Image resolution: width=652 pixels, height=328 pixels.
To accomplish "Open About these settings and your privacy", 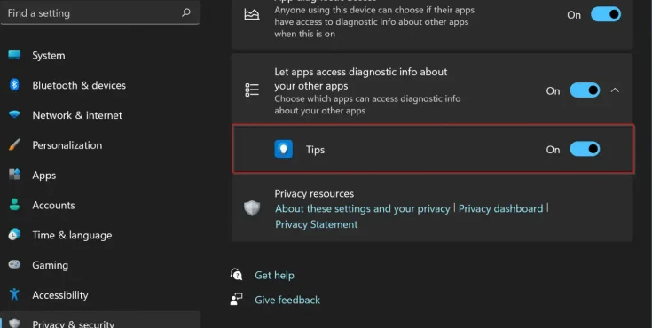I will click(363, 208).
